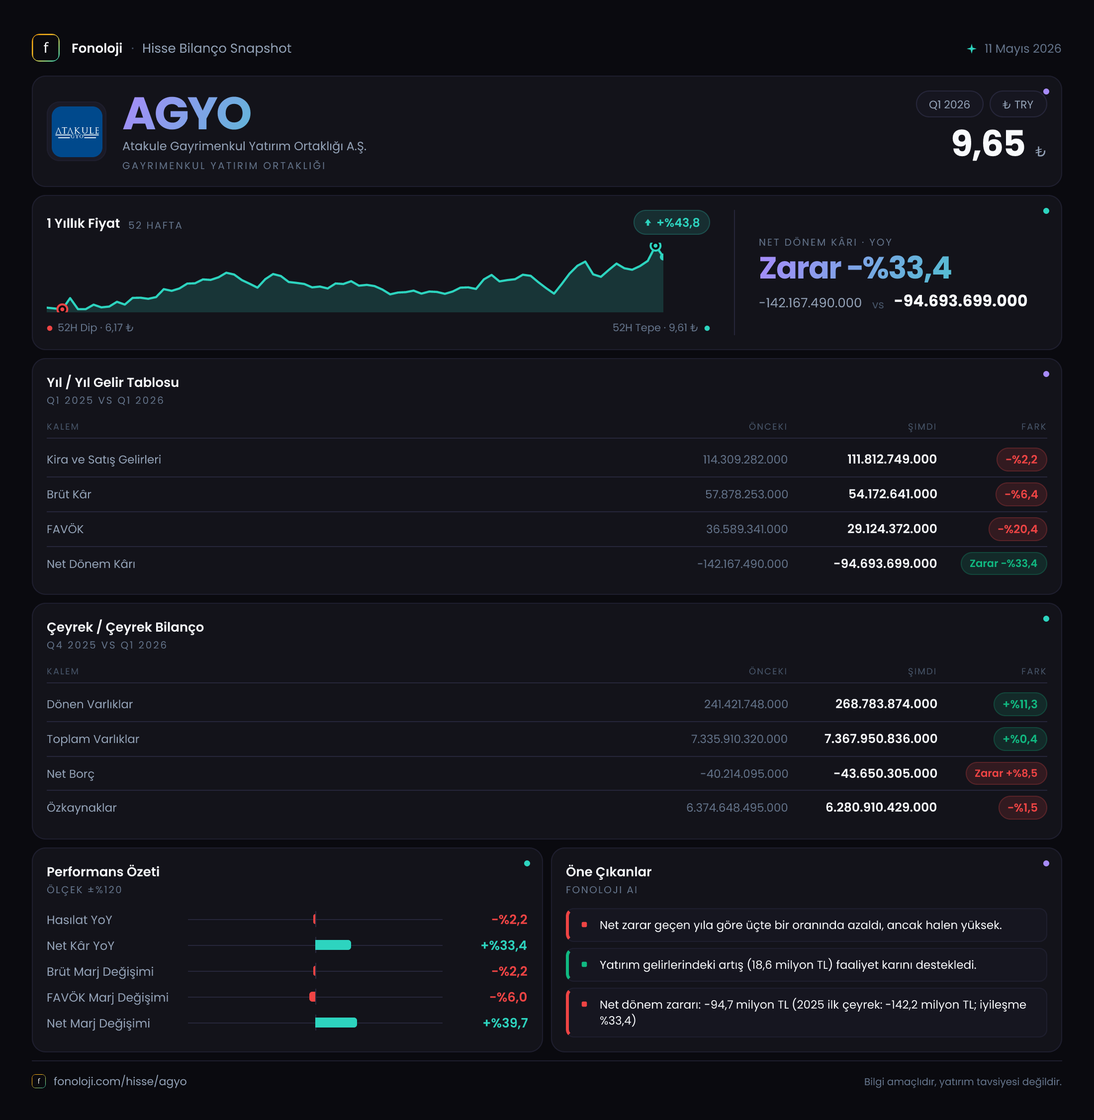The width and height of the screenshot is (1094, 1120).
Task: Select the "Dönen Varlıklar" row label
Action: click(x=90, y=704)
